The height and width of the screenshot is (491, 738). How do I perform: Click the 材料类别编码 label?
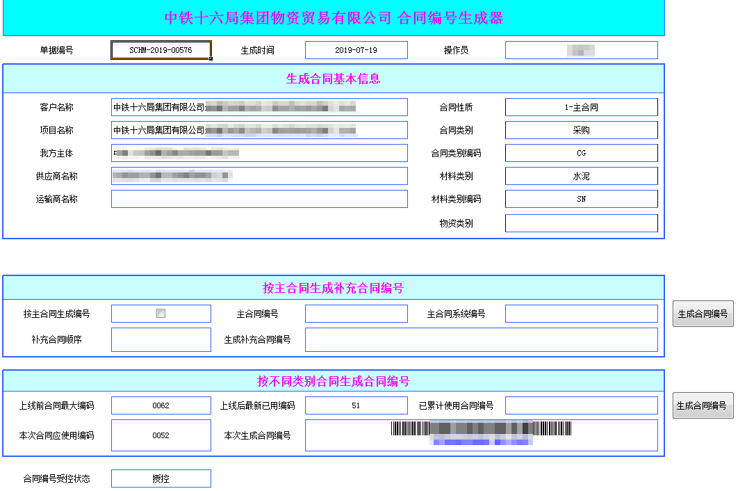[x=456, y=199]
